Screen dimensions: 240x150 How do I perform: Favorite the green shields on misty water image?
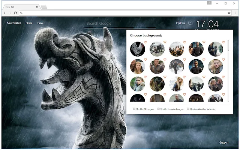click(x=223, y=42)
